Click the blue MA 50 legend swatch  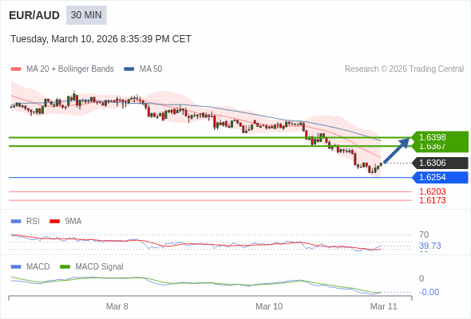tap(129, 69)
